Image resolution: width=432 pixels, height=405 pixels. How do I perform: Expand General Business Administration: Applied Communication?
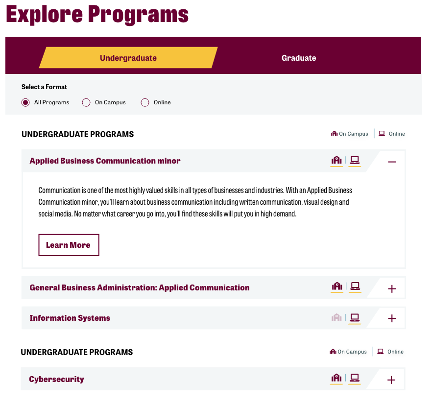pyautogui.click(x=392, y=289)
